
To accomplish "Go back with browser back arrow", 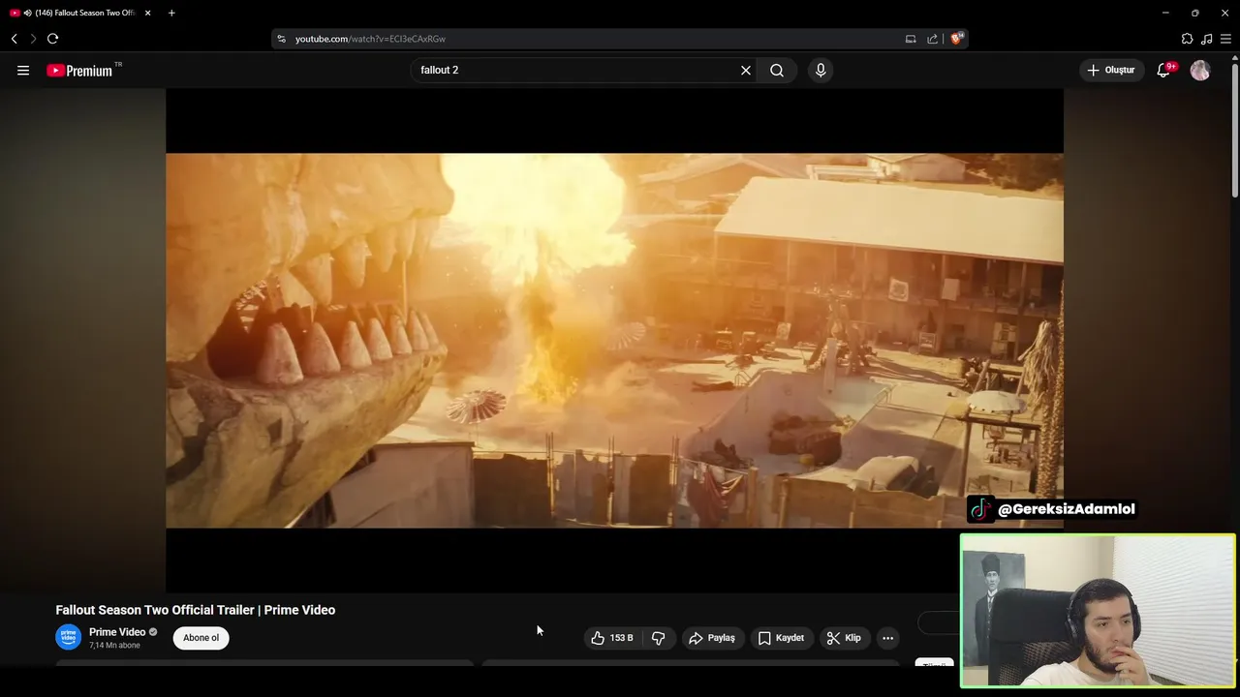I will pos(14,39).
